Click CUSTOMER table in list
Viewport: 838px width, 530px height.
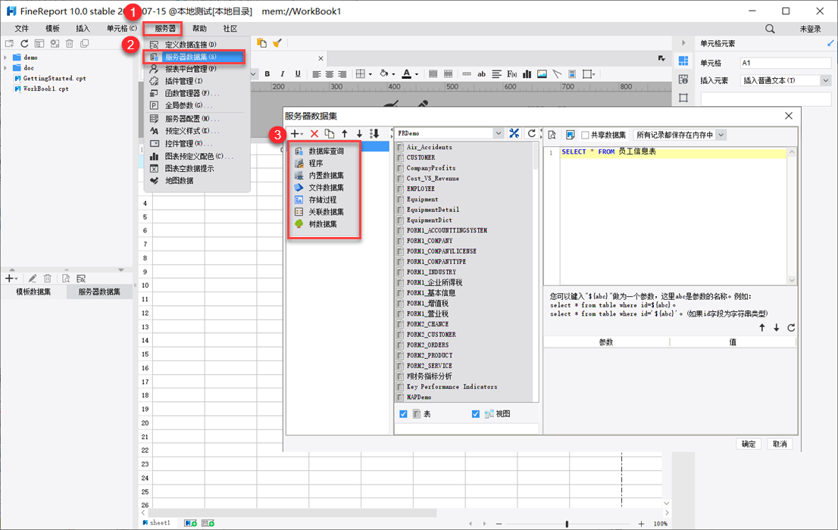pyautogui.click(x=421, y=157)
